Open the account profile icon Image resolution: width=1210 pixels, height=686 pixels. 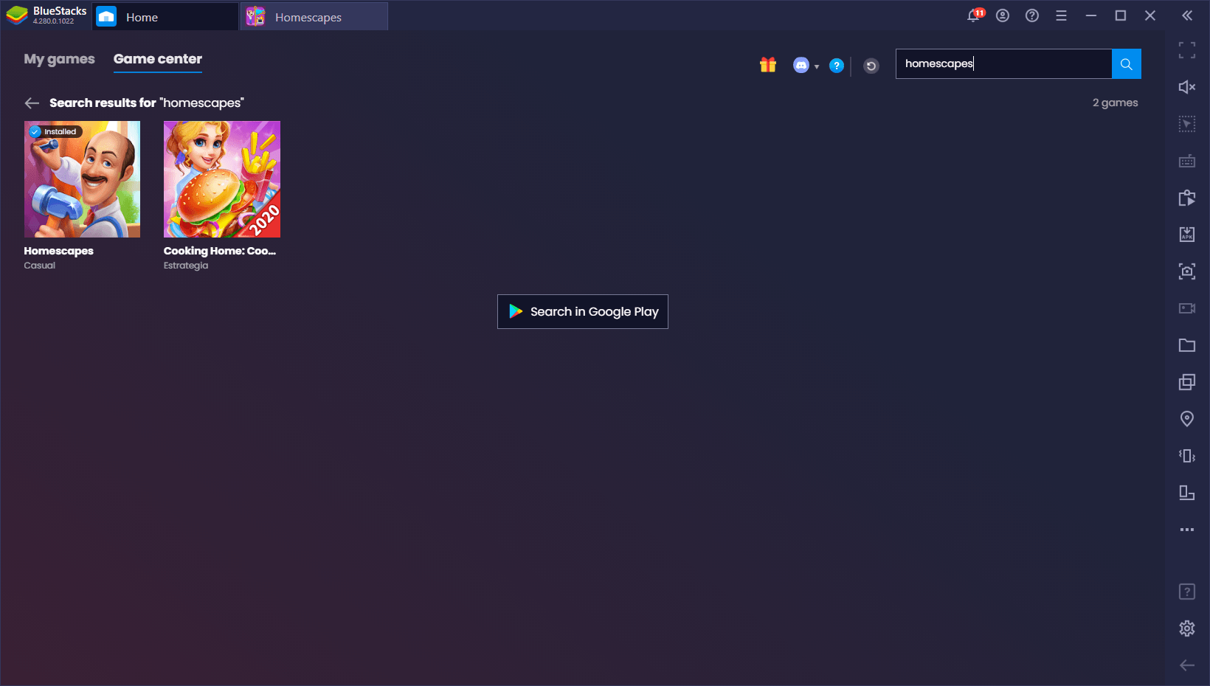[x=1003, y=15]
